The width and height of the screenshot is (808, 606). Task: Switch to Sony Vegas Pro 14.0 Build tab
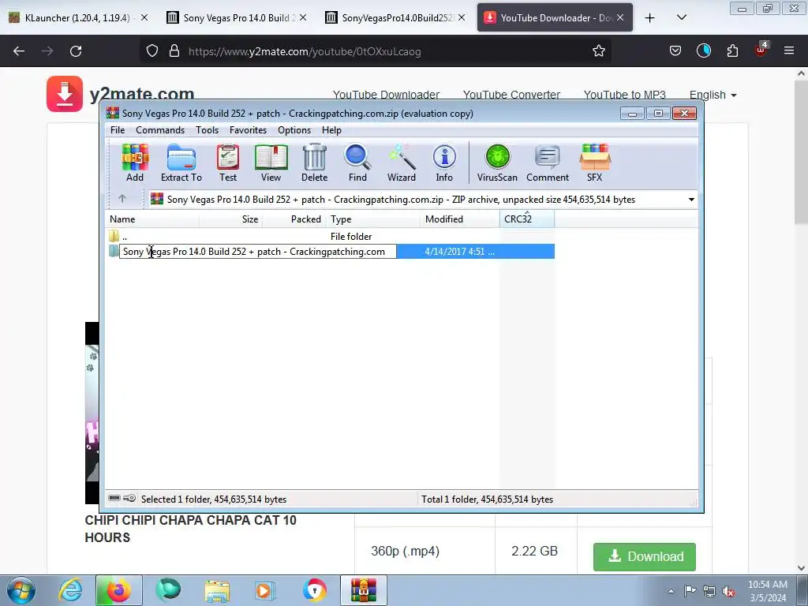pos(237,17)
